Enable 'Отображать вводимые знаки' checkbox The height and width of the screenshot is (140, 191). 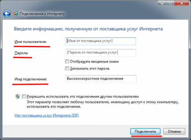pyautogui.click(x=67, y=62)
